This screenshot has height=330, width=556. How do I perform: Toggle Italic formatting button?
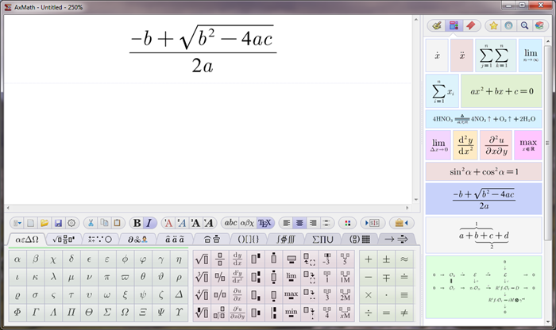pyautogui.click(x=149, y=223)
